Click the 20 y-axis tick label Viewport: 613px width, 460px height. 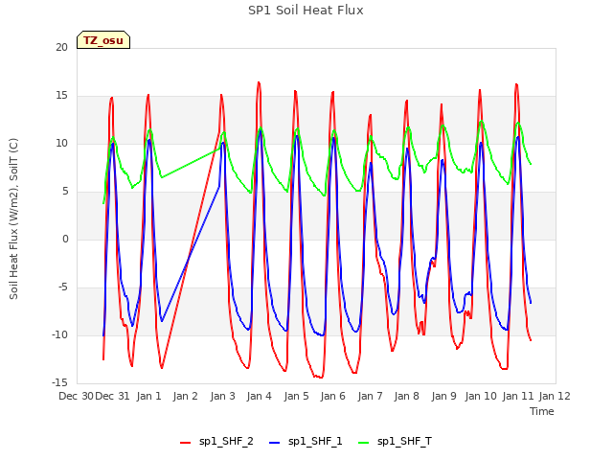pyautogui.click(x=61, y=47)
